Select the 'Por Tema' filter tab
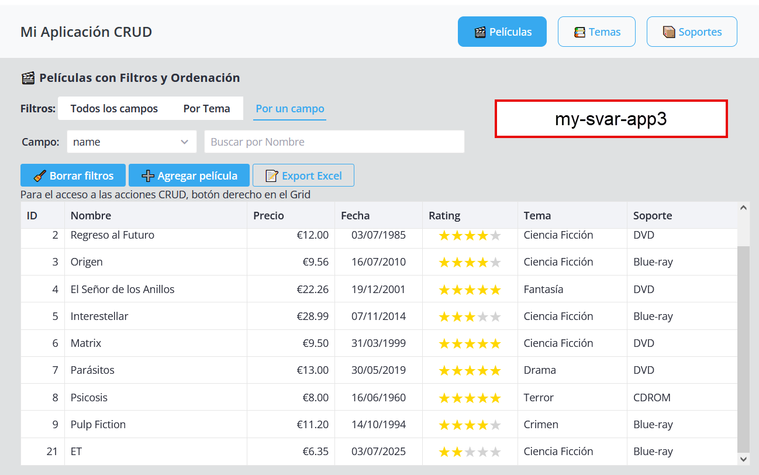759x475 pixels. click(x=206, y=108)
